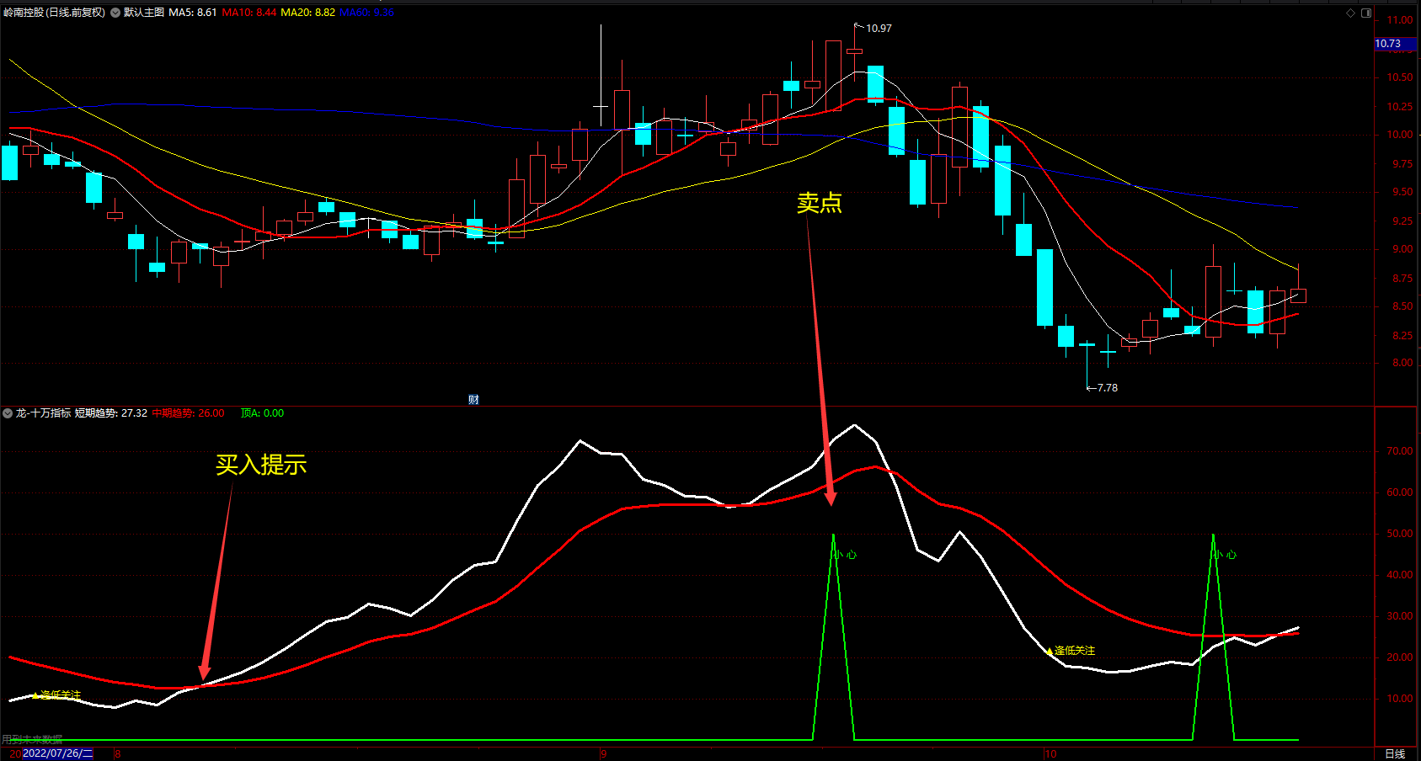Select the 顶A: 0.00 indicator value

click(262, 413)
